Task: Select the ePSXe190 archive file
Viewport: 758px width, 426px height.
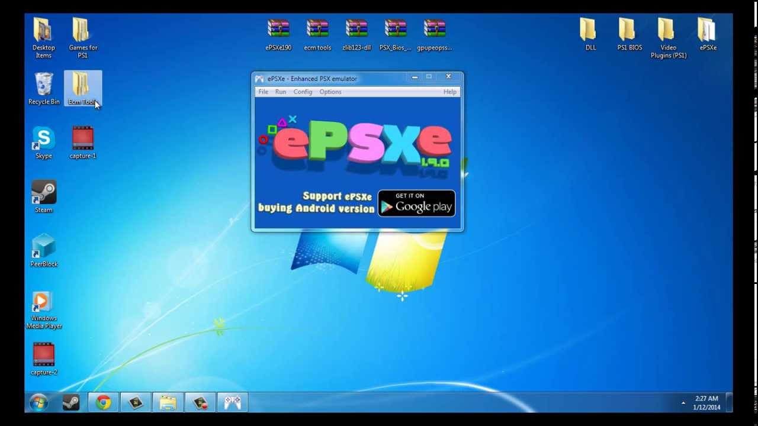Action: pyautogui.click(x=278, y=35)
